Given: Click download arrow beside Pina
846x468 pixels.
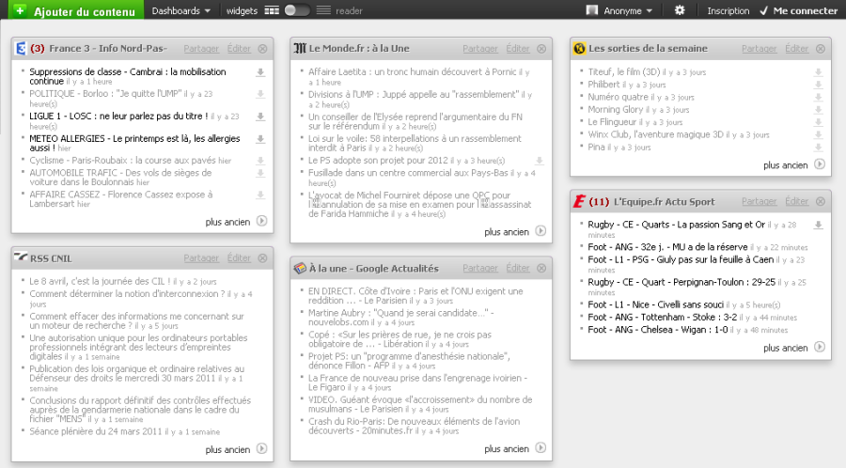Looking at the screenshot, I should click(x=819, y=148).
